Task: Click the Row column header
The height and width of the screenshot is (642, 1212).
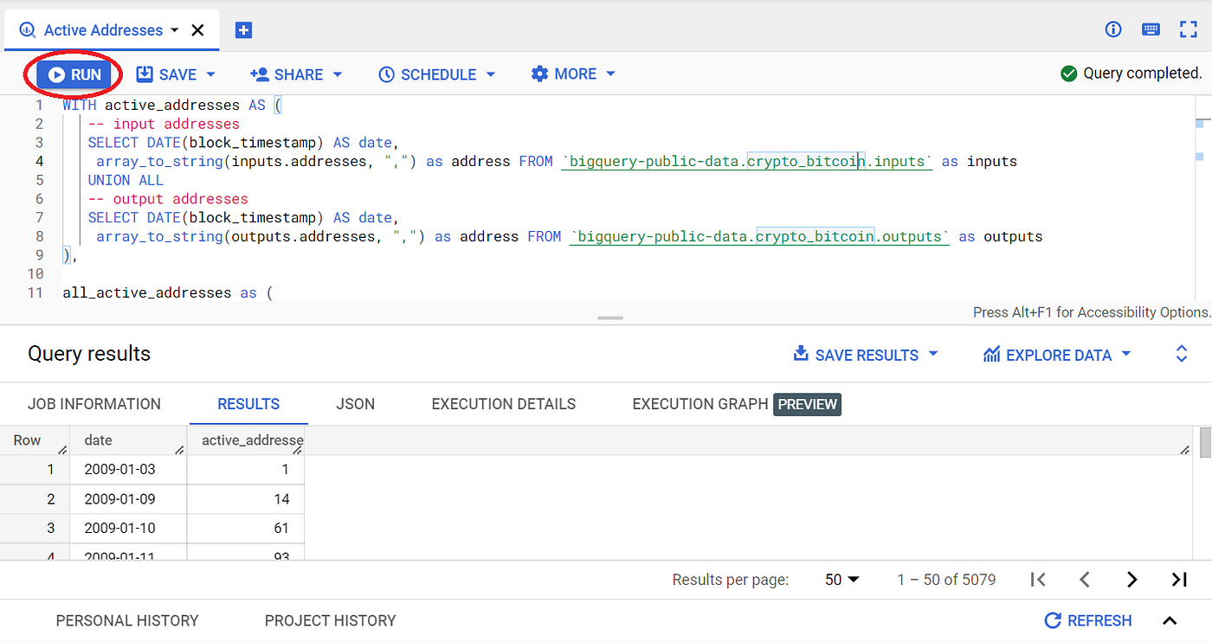Action: click(35, 440)
